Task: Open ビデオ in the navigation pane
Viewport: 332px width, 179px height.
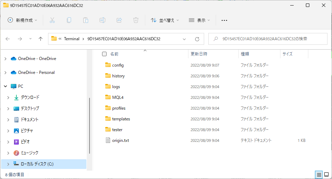Action: (x=25, y=142)
